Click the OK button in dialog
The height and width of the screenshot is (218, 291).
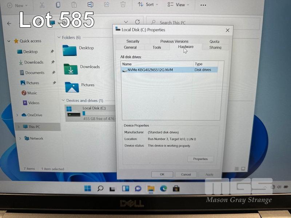pos(162,174)
